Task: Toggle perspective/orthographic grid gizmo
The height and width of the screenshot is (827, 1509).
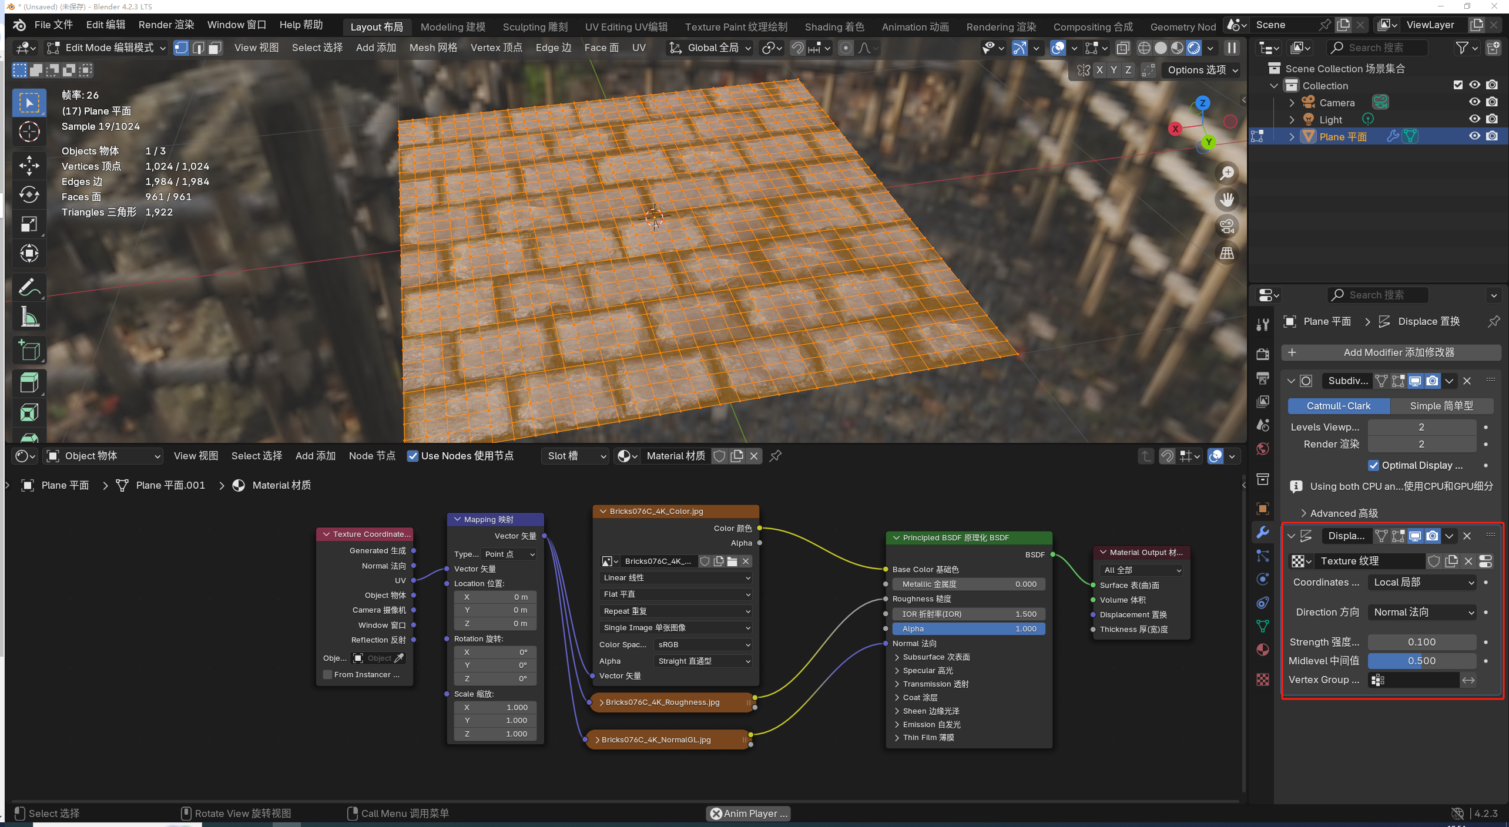Action: (x=1227, y=253)
